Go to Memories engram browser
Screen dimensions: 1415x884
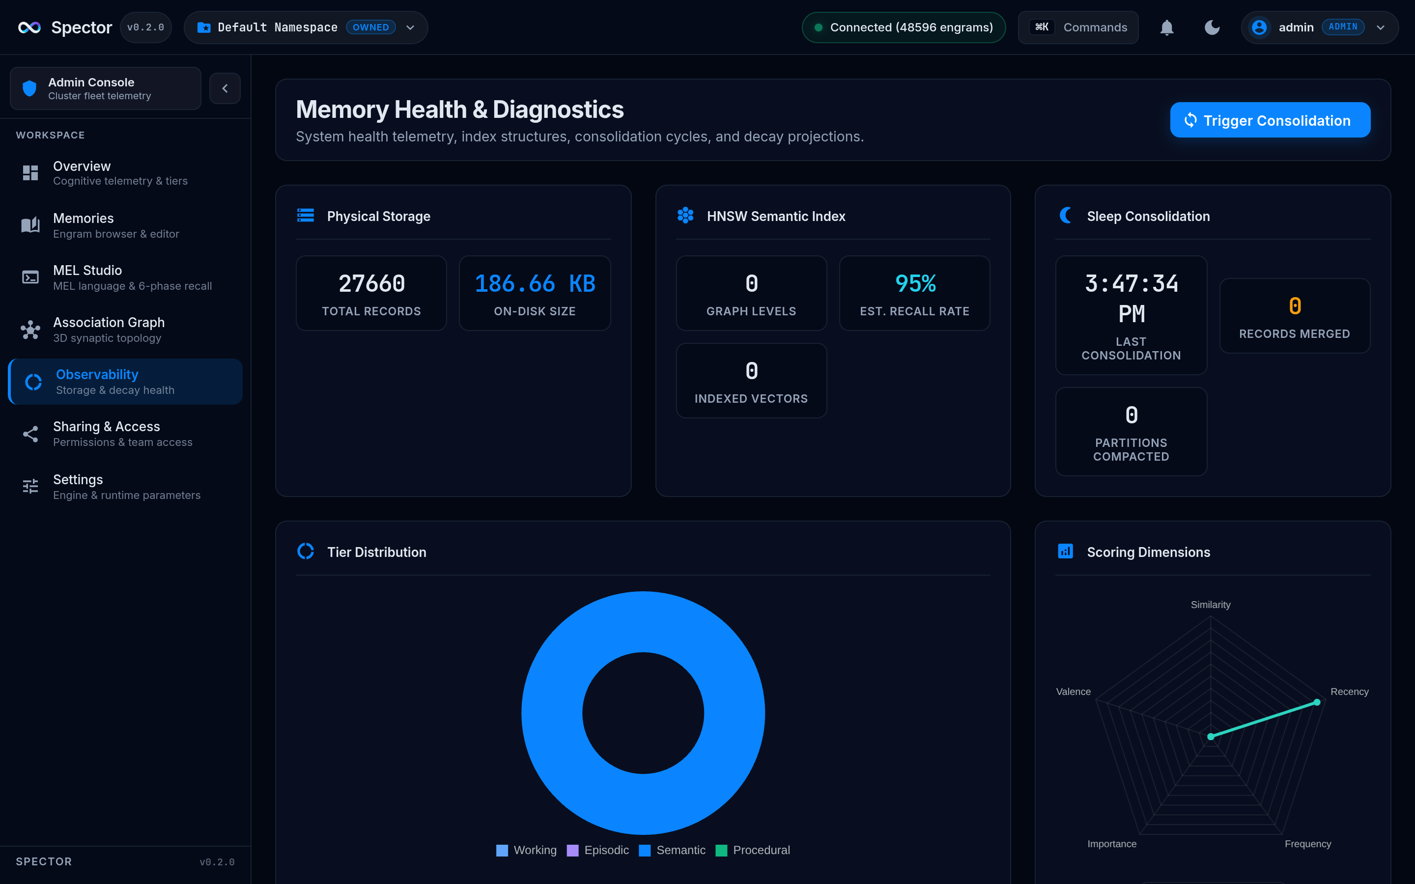125,225
